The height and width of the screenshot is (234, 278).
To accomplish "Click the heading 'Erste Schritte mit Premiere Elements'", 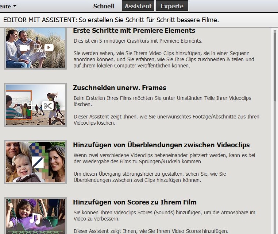I will [134, 31].
